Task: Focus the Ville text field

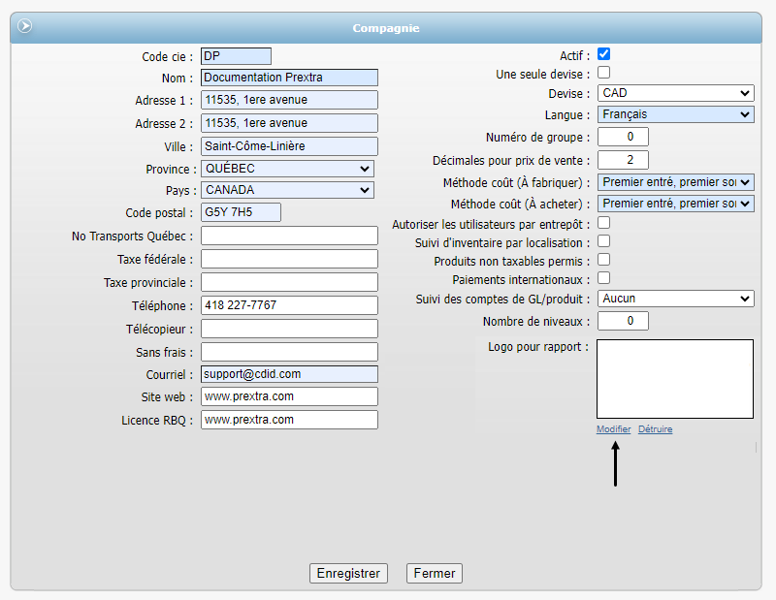Action: pos(289,146)
